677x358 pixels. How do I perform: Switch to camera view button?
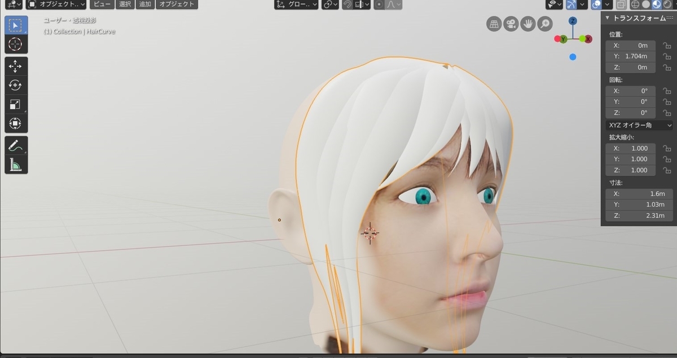(x=511, y=24)
